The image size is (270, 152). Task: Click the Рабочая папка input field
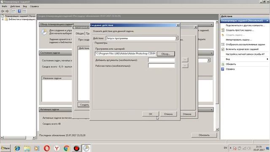point(161,66)
